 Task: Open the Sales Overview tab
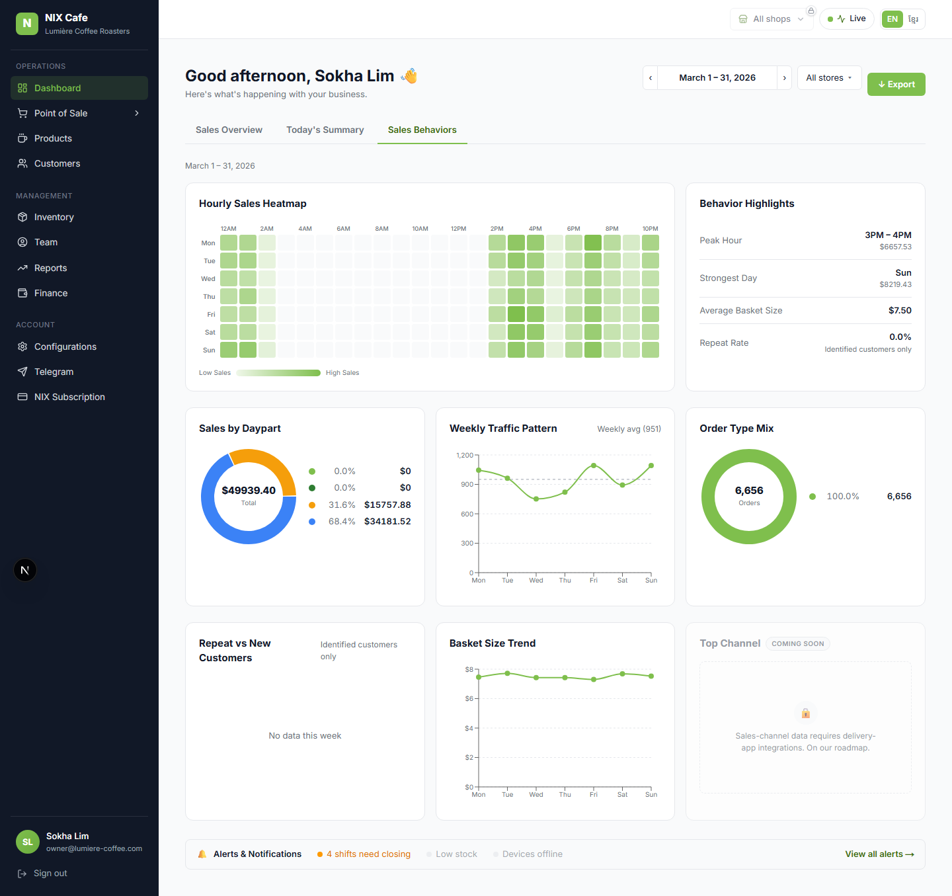[229, 130]
